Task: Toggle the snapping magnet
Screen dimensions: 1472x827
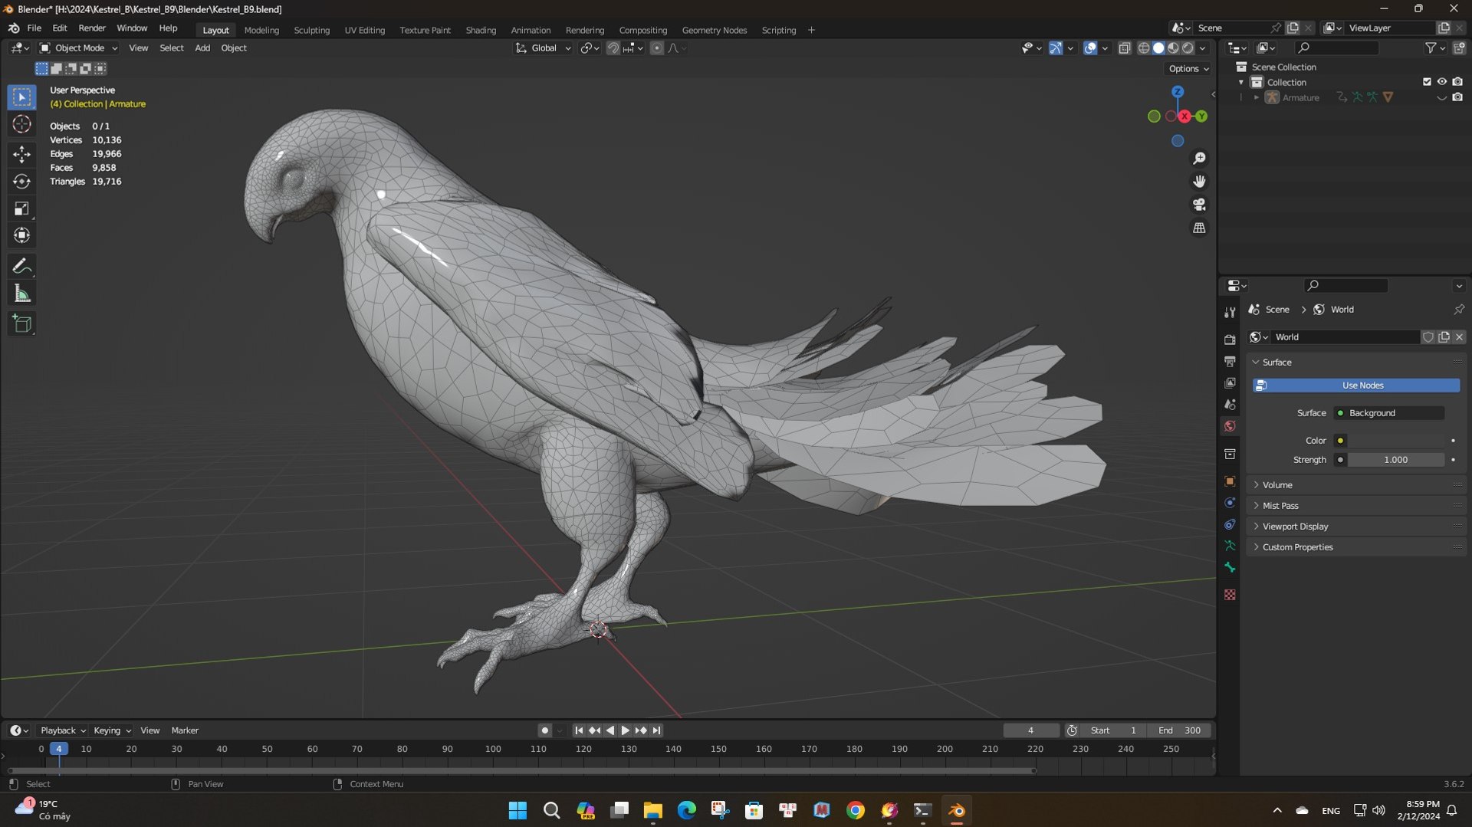Action: 613,48
